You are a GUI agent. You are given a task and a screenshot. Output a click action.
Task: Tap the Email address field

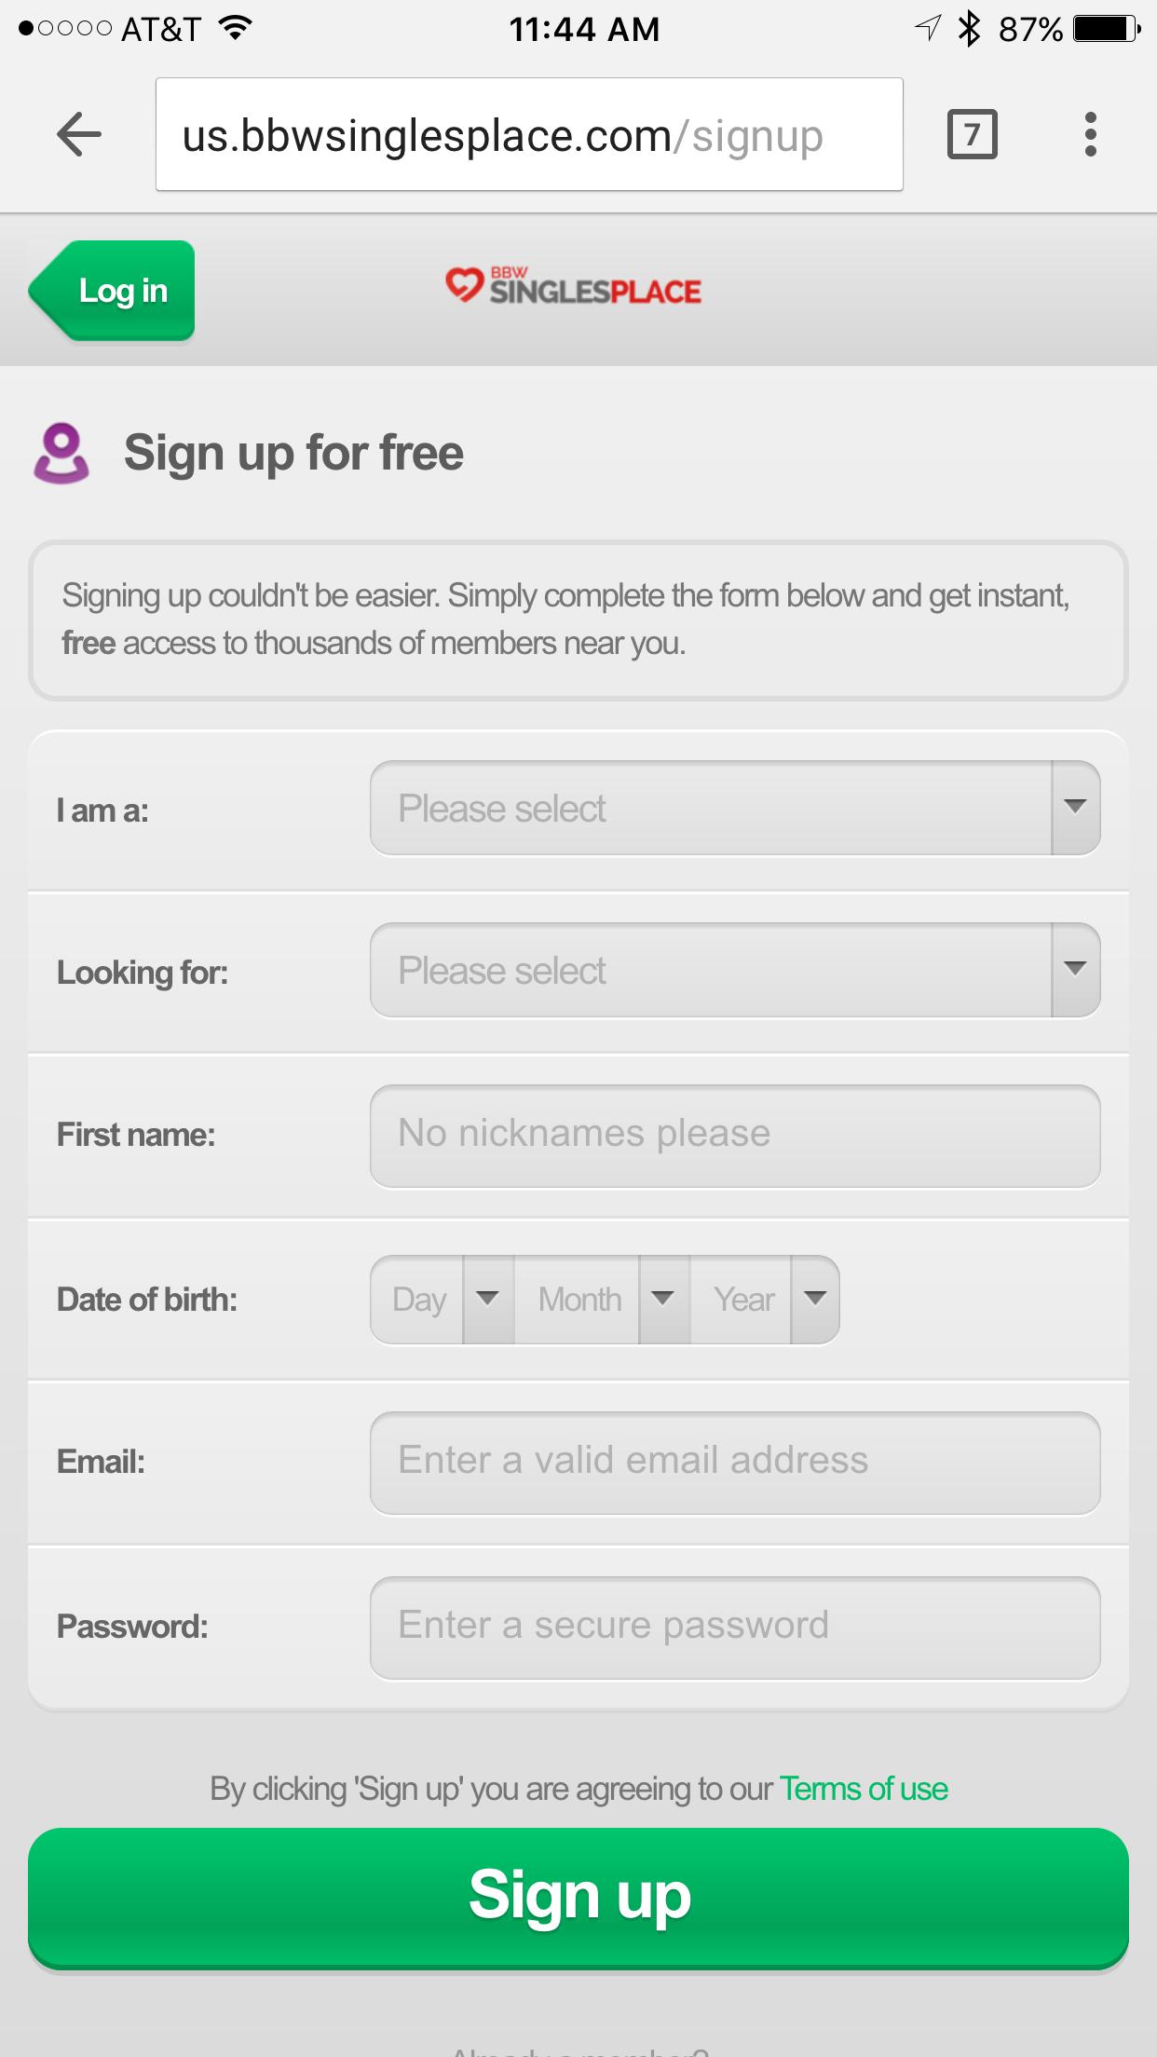[734, 1463]
